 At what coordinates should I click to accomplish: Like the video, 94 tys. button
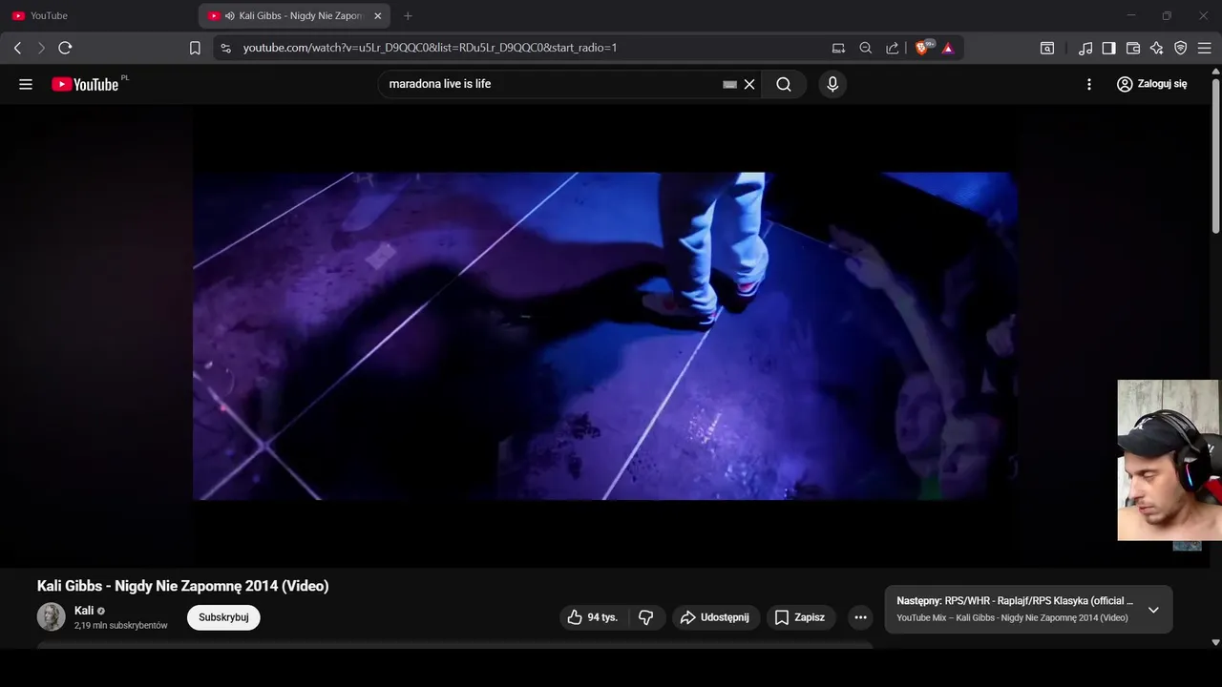[x=594, y=617]
